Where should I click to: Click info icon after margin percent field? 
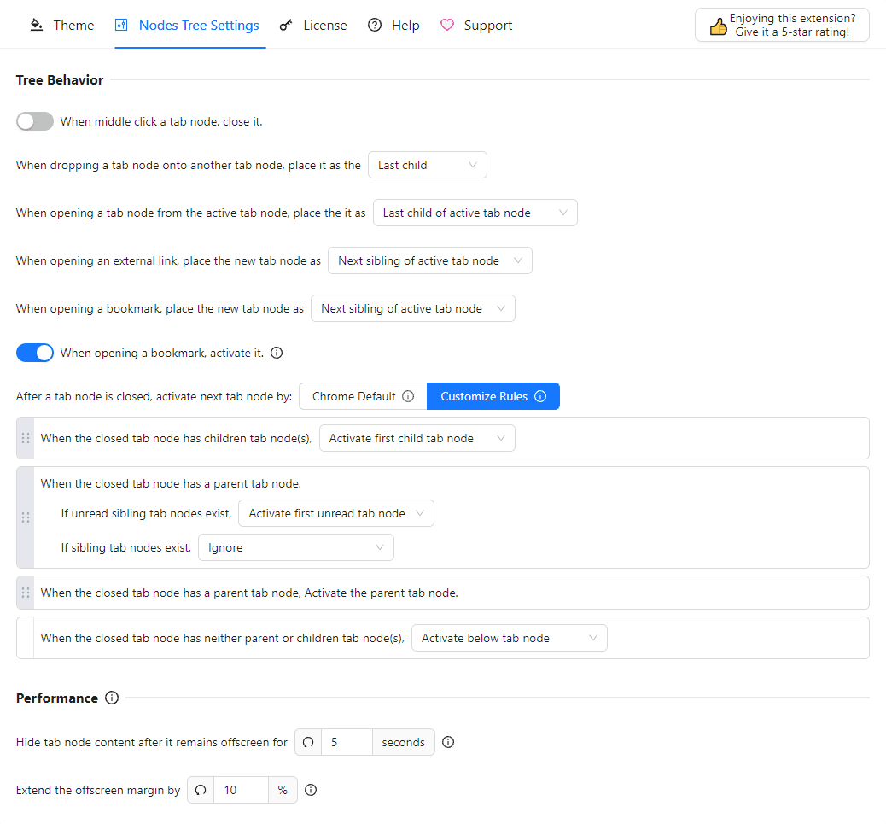coord(311,790)
